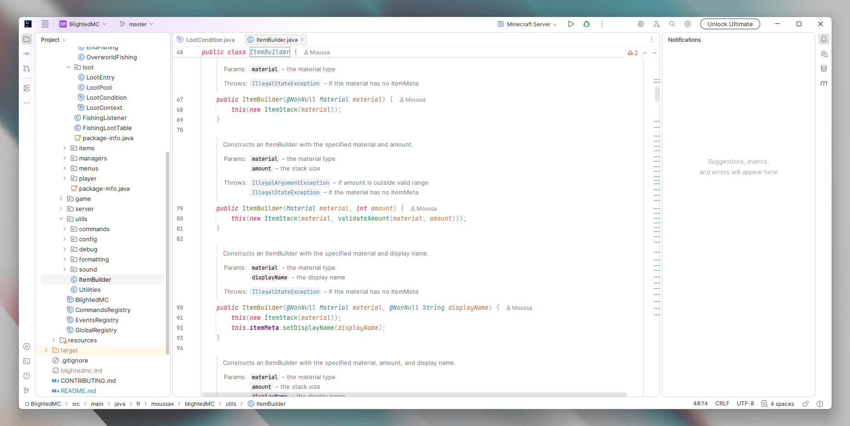Expand the items folder in project tree
The height and width of the screenshot is (426, 850).
(64, 148)
